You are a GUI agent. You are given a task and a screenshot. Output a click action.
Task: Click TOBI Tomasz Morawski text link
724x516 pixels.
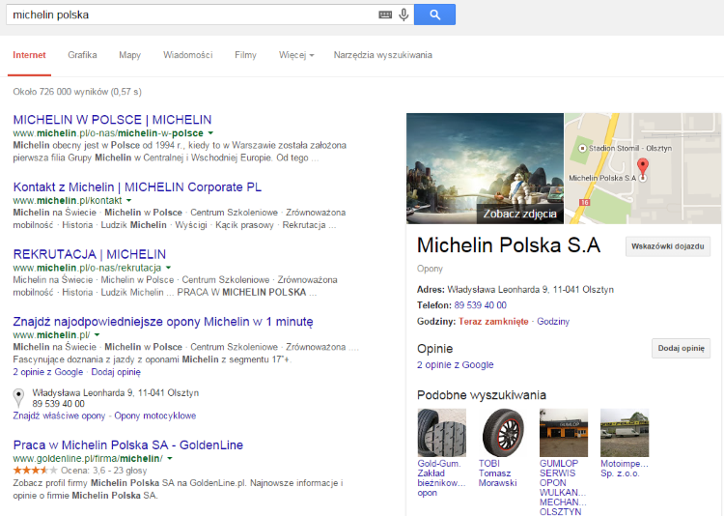(498, 473)
